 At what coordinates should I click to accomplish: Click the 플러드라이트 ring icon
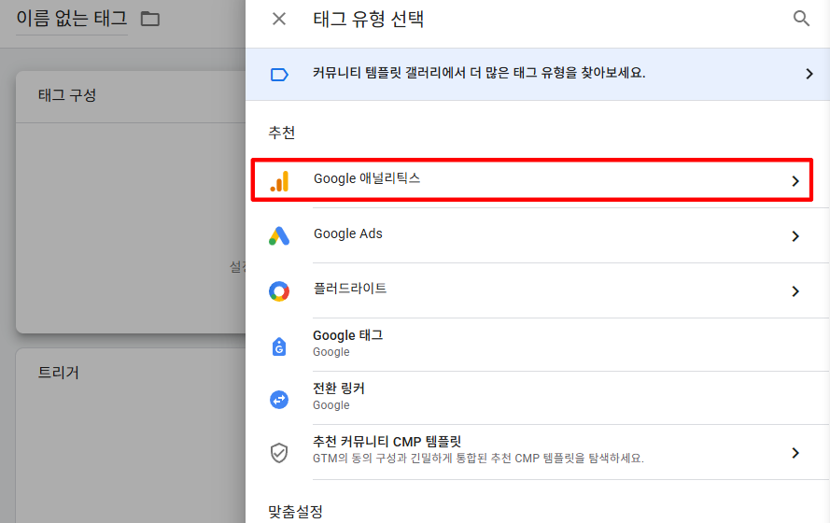pos(279,291)
